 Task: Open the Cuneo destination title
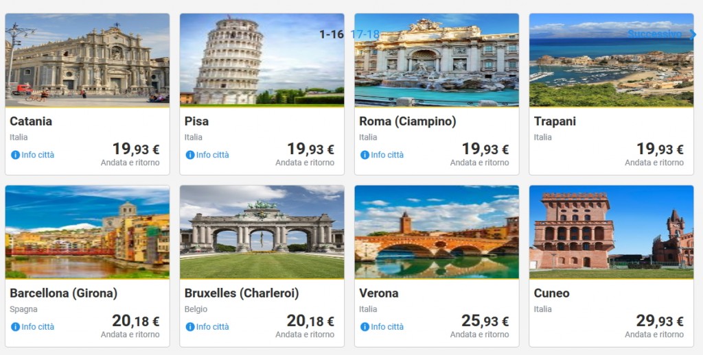point(551,293)
